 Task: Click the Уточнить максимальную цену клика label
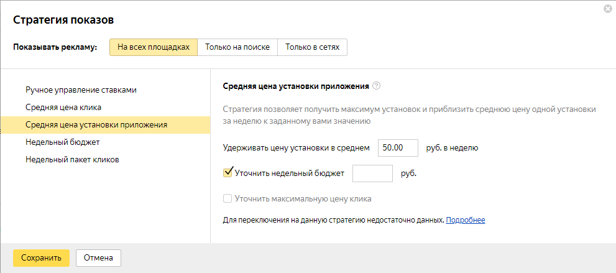click(303, 199)
